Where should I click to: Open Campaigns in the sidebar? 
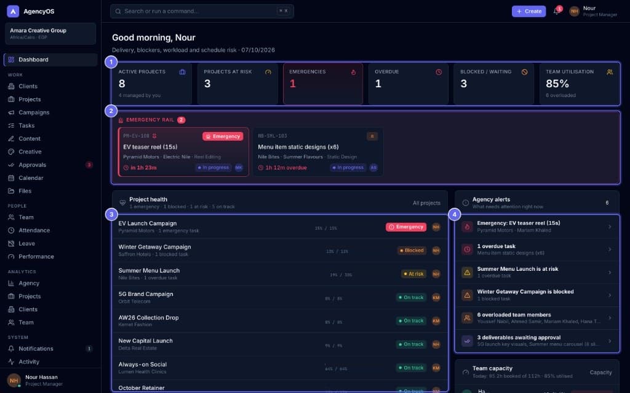pyautogui.click(x=50, y=112)
